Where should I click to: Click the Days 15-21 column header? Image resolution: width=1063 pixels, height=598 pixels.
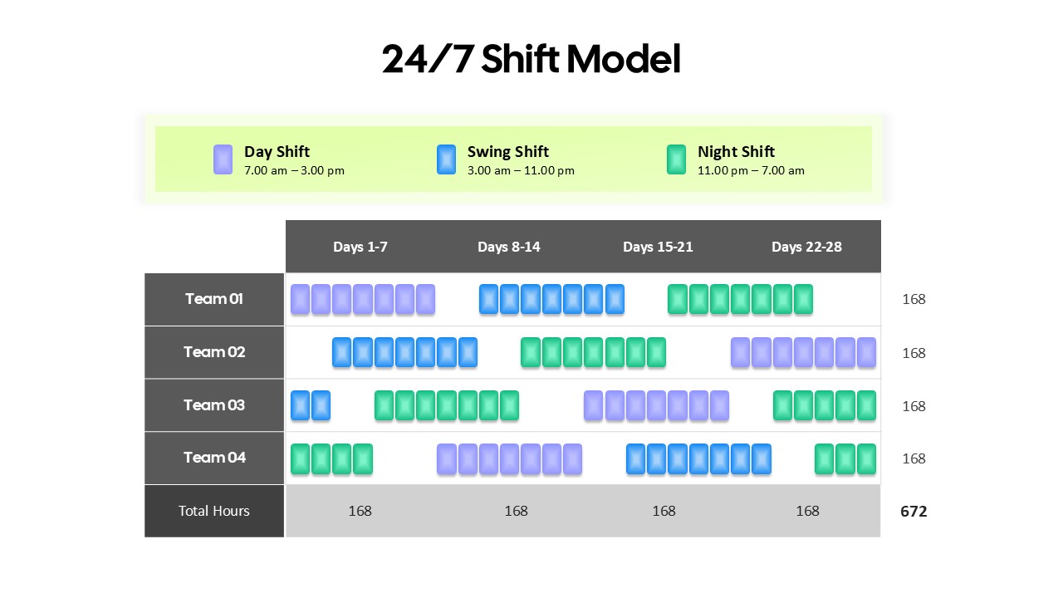658,247
